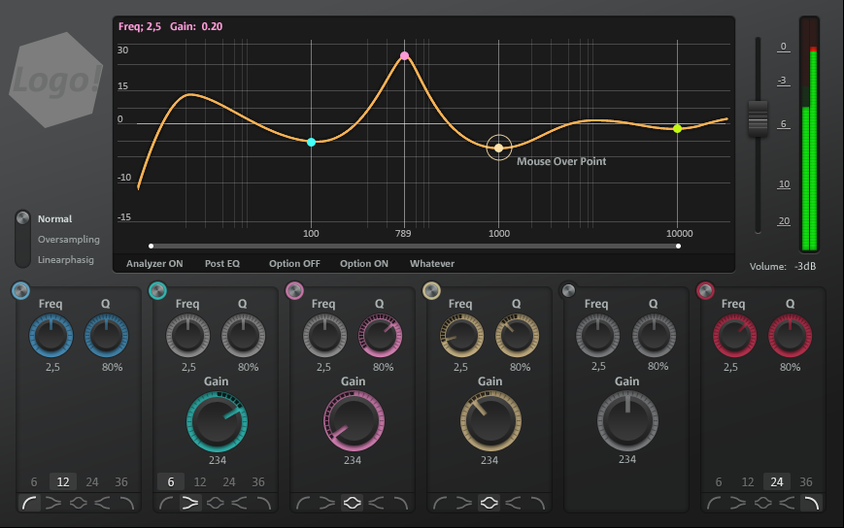Image resolution: width=844 pixels, height=528 pixels.
Task: Set the teal band slope to 36
Action: (258, 482)
